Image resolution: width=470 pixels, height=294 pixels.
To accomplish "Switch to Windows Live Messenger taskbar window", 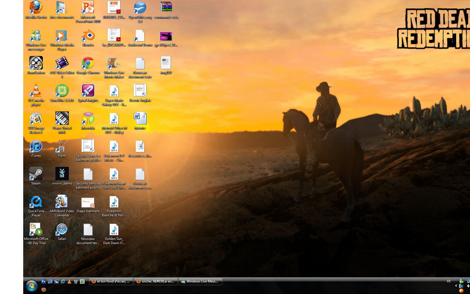I will [x=201, y=281].
